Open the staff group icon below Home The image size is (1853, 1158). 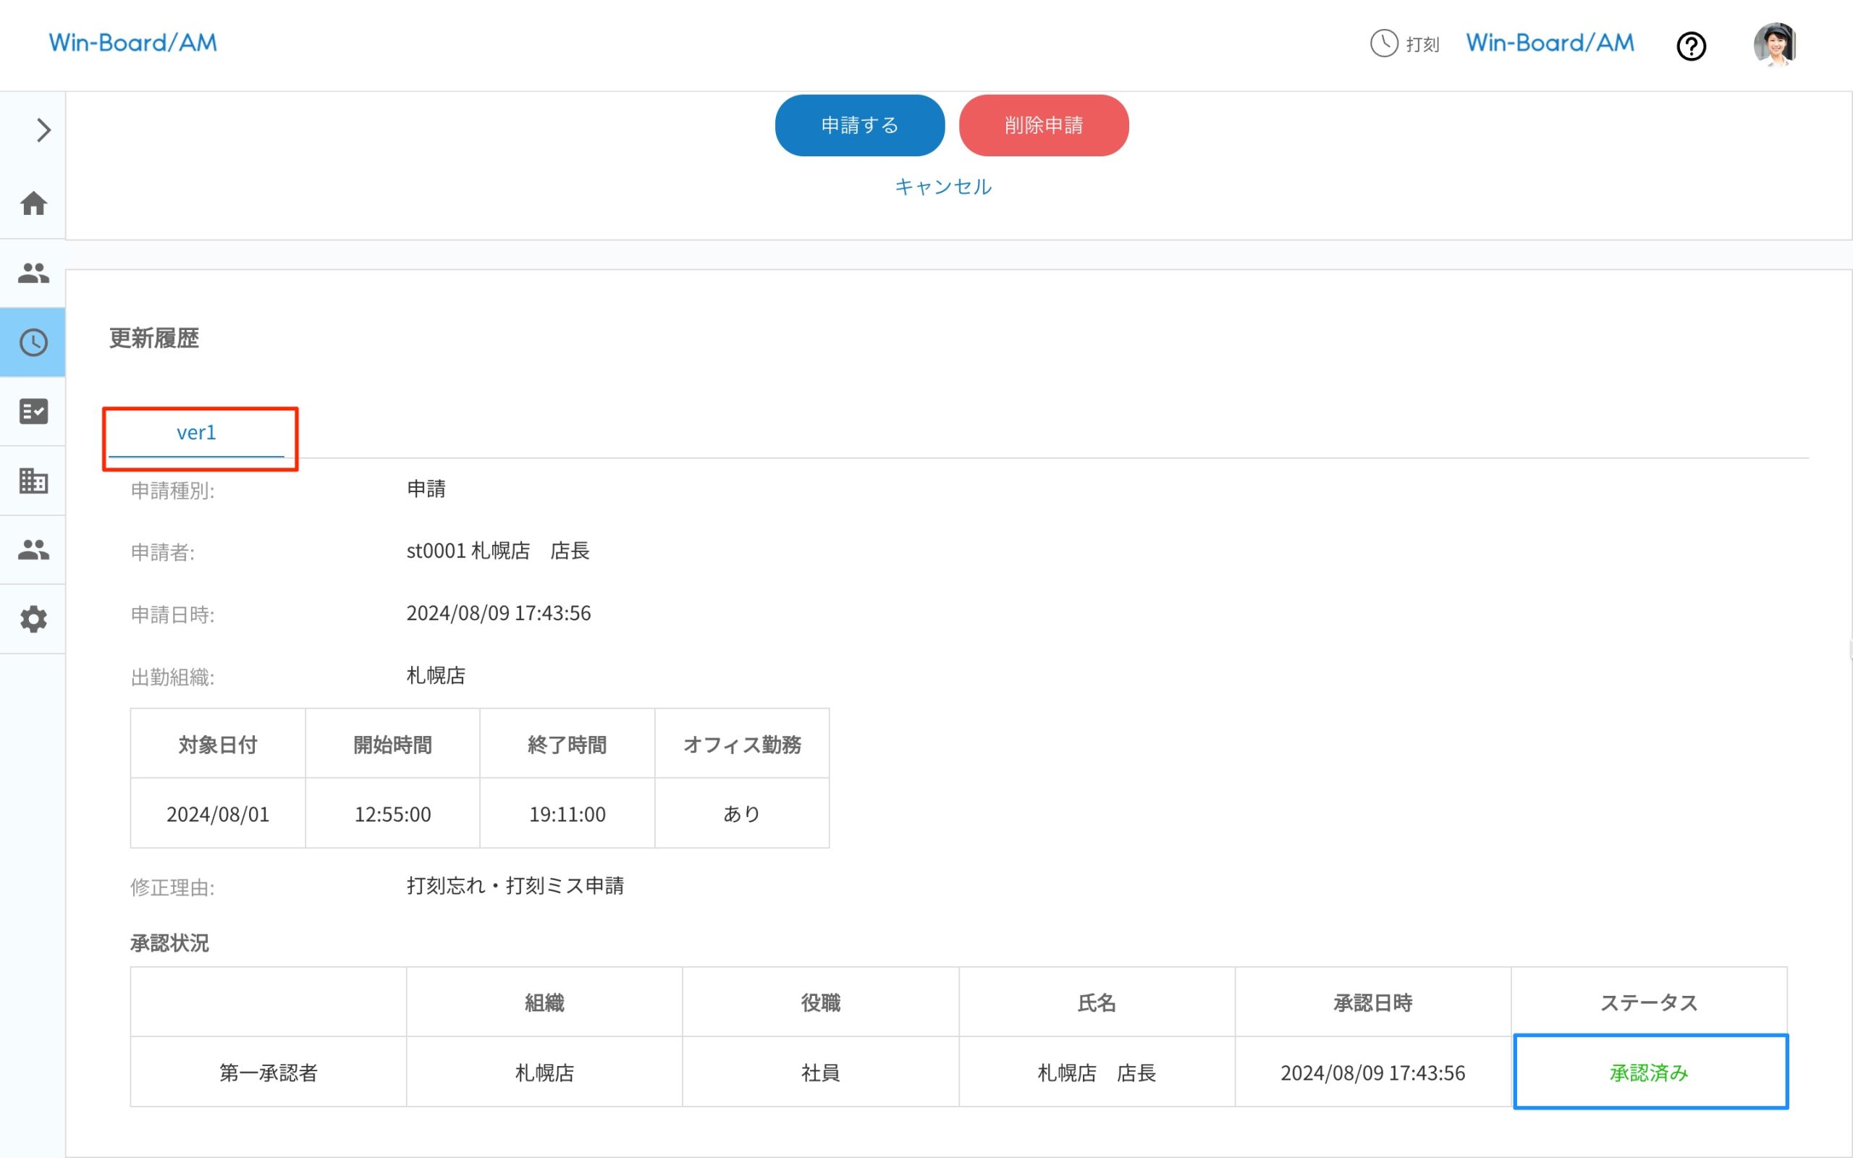click(x=34, y=273)
